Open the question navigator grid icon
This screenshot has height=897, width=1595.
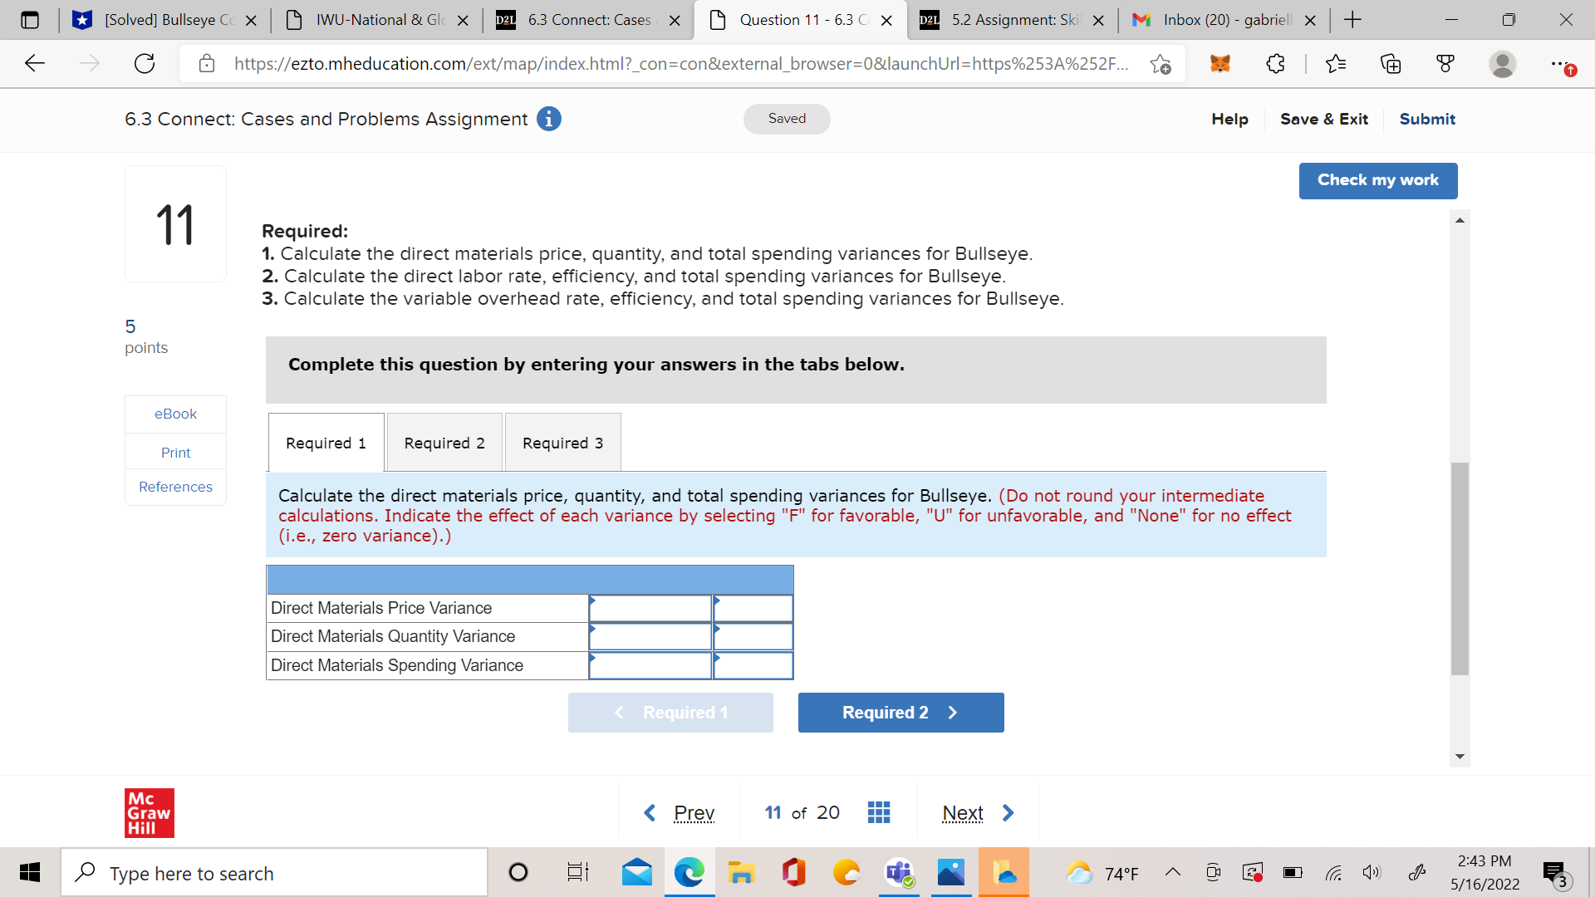coord(879,812)
